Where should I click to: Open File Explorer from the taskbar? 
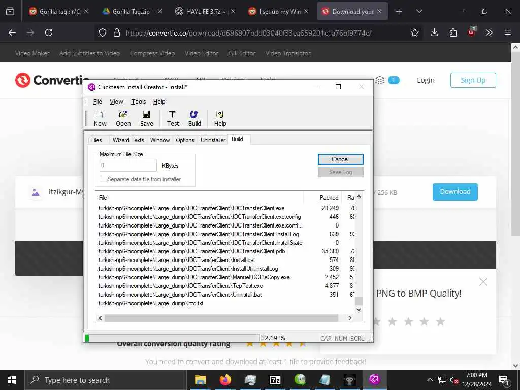200,380
